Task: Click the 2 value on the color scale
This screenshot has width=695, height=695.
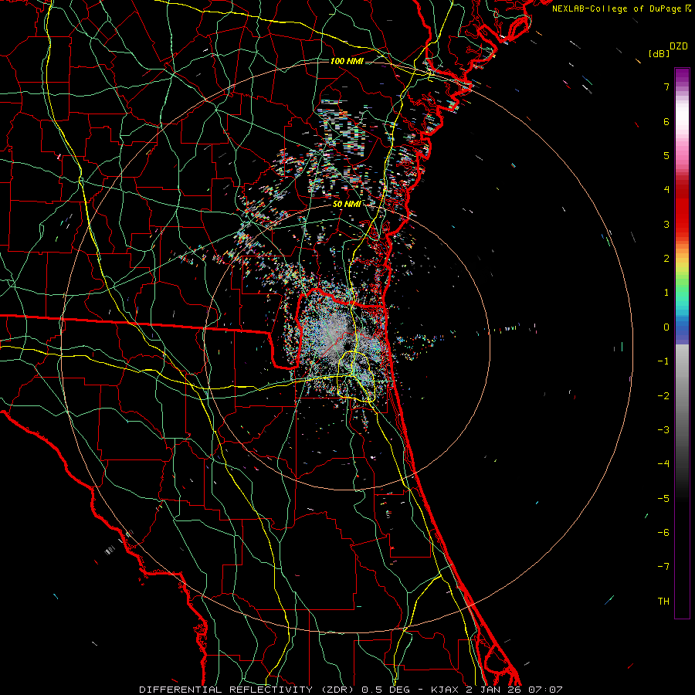Action: [666, 259]
